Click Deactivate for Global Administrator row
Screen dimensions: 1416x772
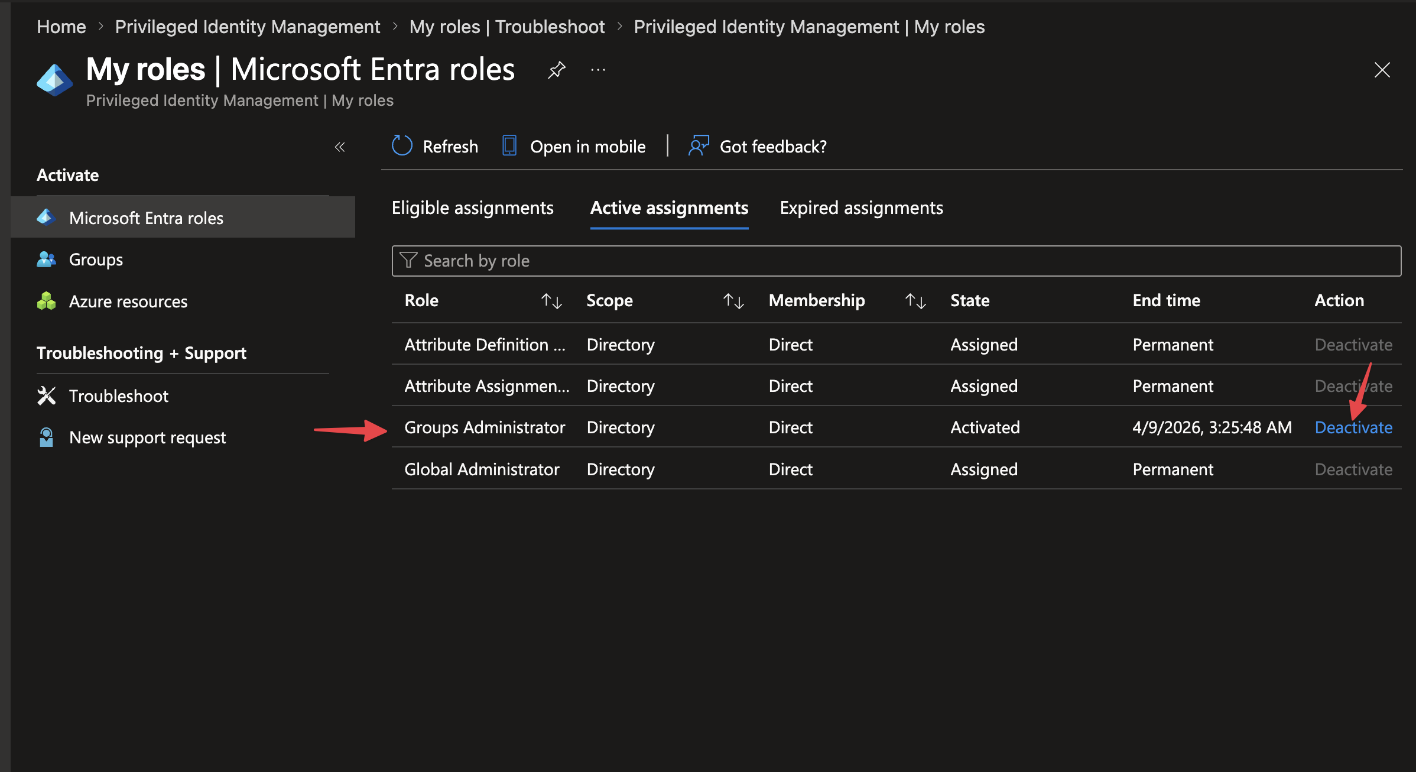1353,469
